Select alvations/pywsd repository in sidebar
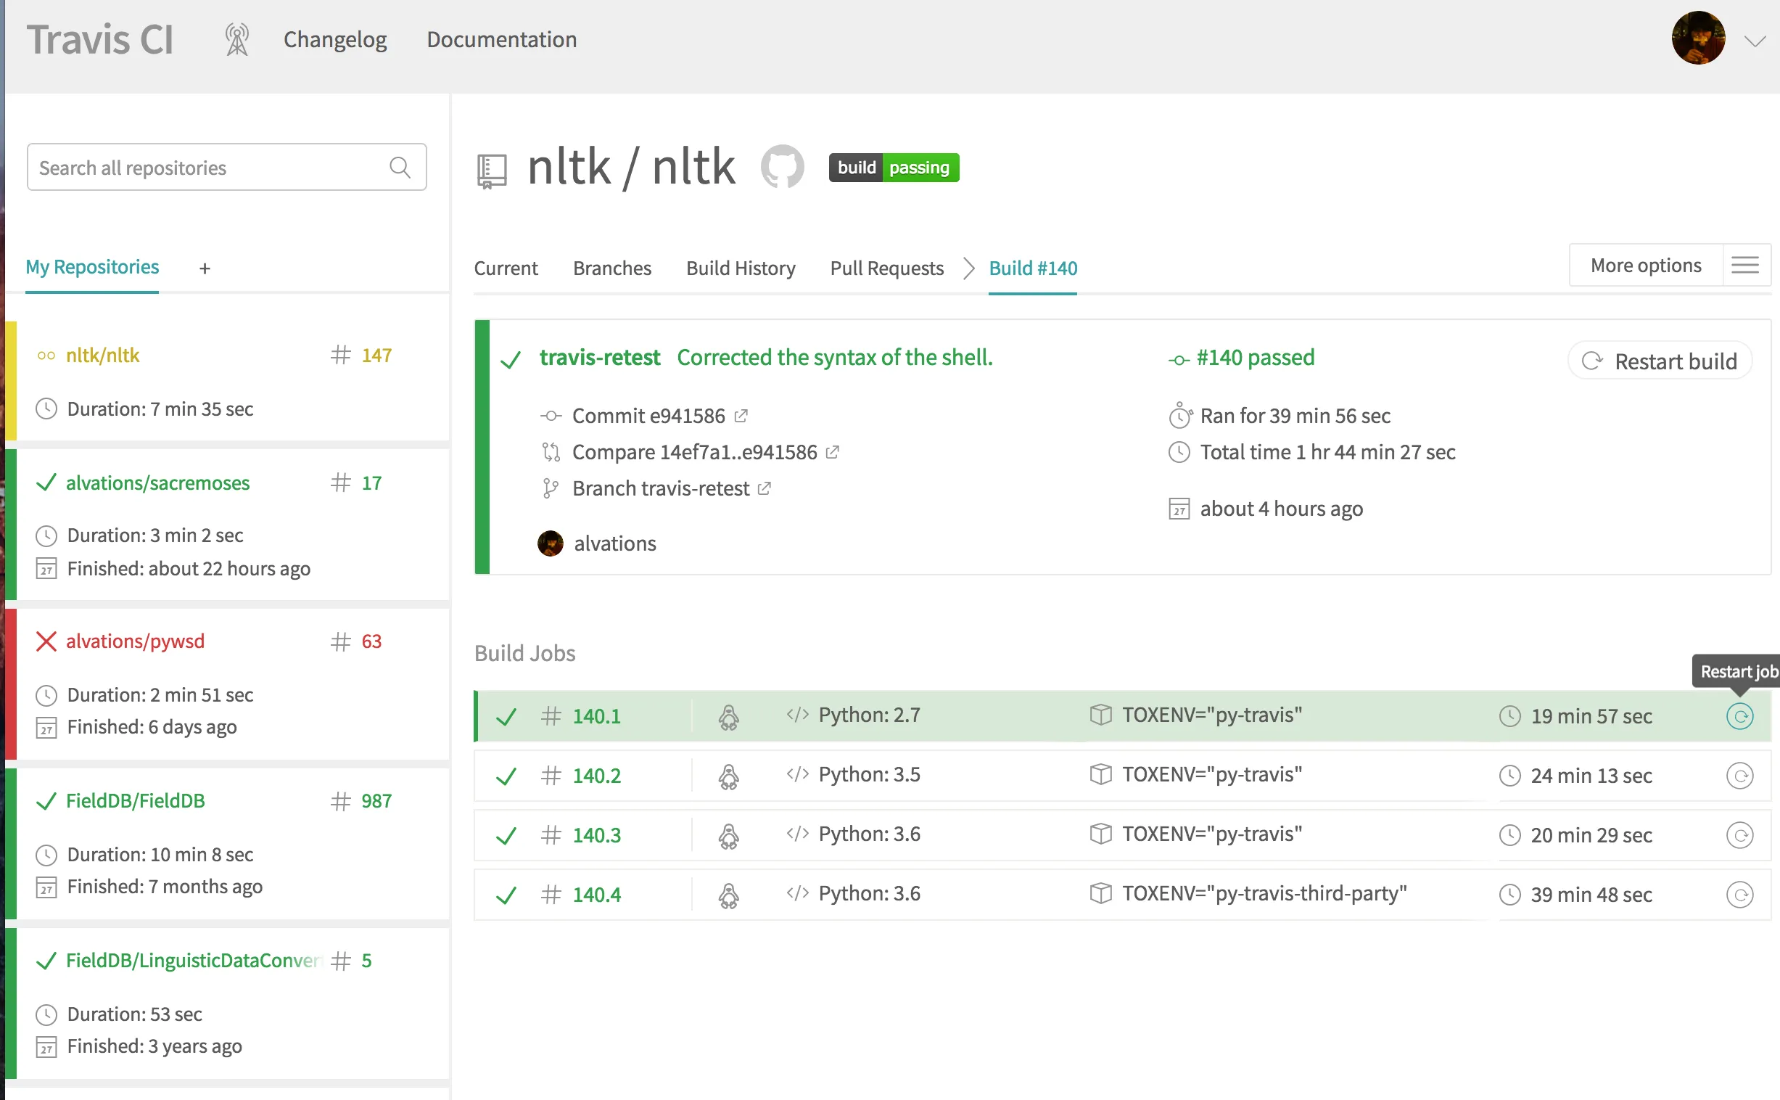The width and height of the screenshot is (1780, 1100). coord(135,641)
